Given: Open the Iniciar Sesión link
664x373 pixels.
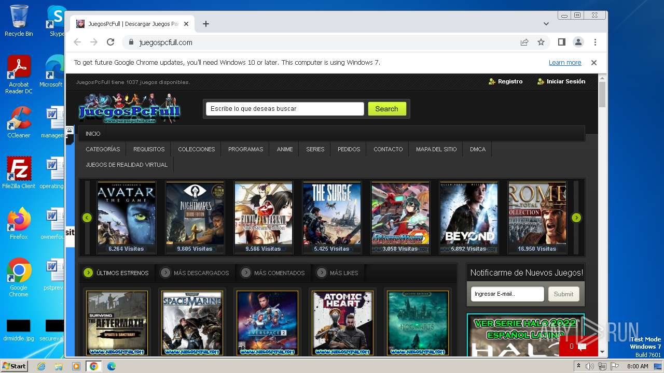Looking at the screenshot, I should (x=561, y=81).
